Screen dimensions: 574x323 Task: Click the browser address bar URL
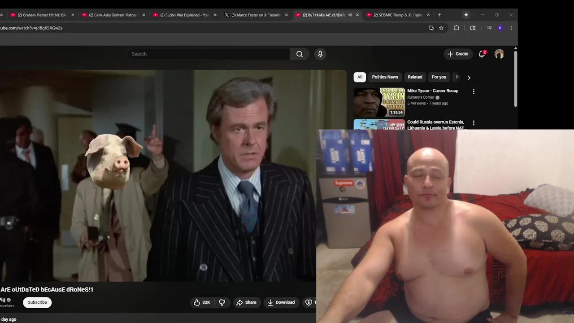(x=31, y=28)
